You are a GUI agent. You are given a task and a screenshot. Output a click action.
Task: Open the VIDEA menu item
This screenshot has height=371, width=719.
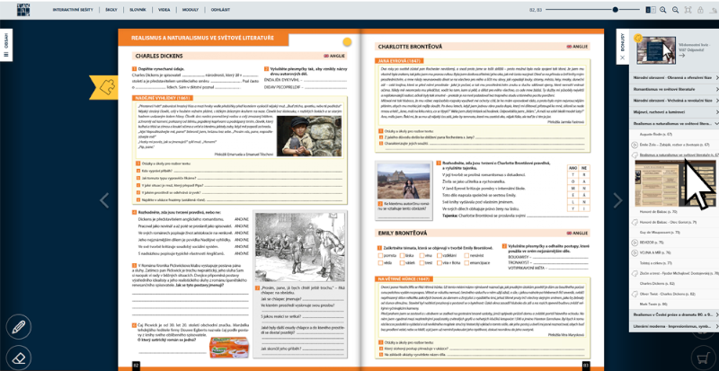point(164,10)
